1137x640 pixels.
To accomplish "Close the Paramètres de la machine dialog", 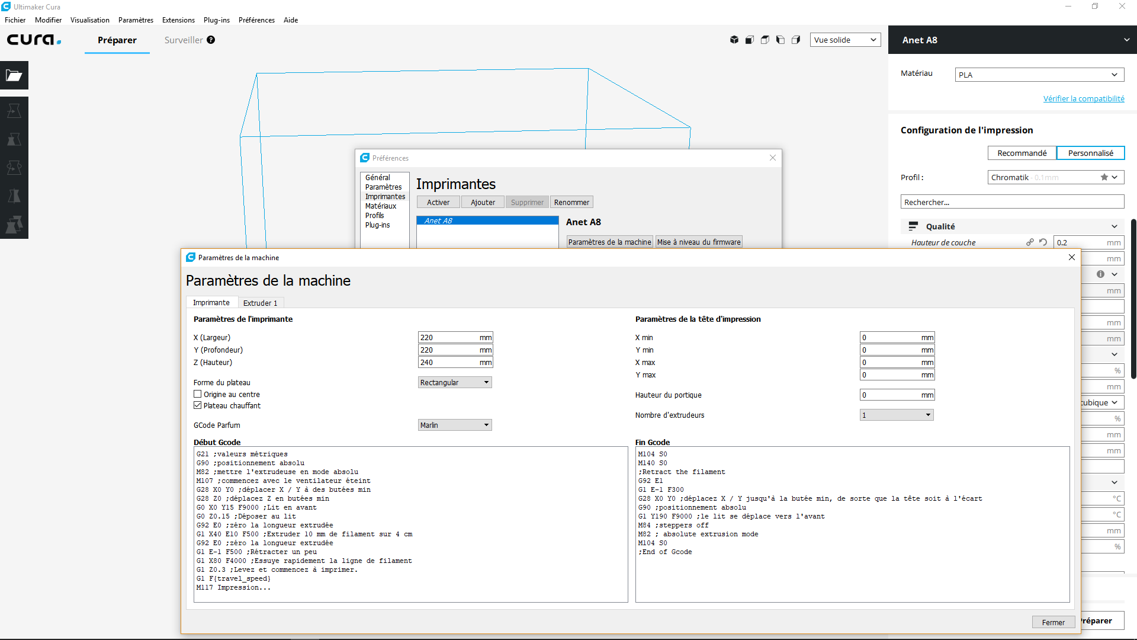I will (x=1072, y=257).
